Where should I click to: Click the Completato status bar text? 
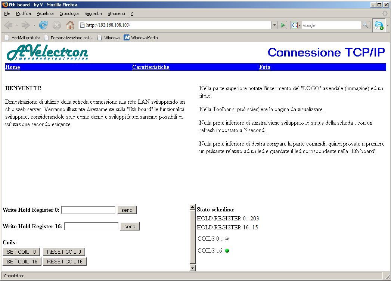(14, 276)
